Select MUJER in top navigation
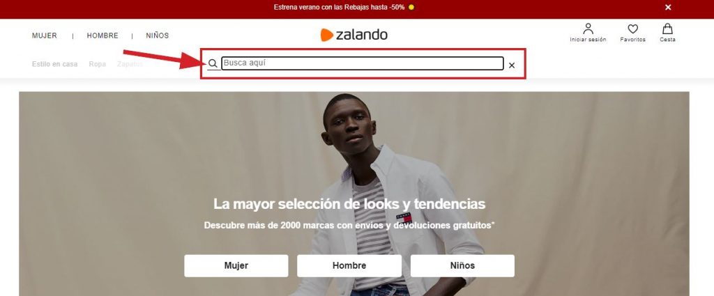Viewport: 714px width, 296px height. point(44,36)
